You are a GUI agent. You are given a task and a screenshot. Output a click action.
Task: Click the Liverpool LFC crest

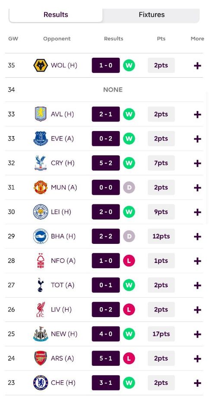41,309
